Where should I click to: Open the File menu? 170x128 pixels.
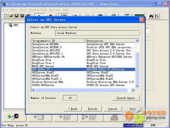6,10
